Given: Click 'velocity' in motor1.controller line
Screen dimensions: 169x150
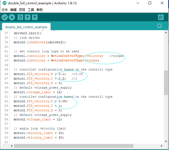Looking at the screenshot, I should click(x=94, y=56).
